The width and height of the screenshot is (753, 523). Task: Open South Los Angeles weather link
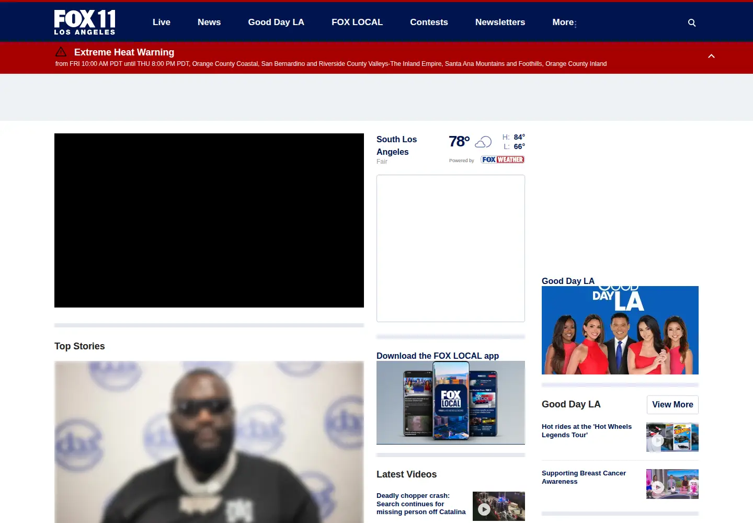396,145
